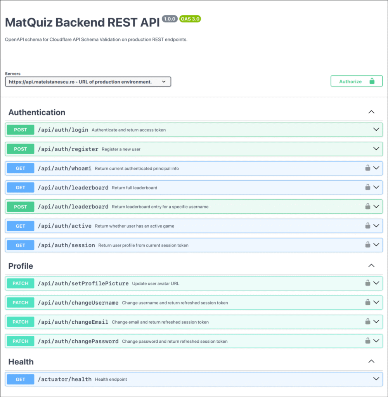The width and height of the screenshot is (388, 397).
Task: Click lock icon on /api/auth/changeEmail
Action: click(x=367, y=321)
